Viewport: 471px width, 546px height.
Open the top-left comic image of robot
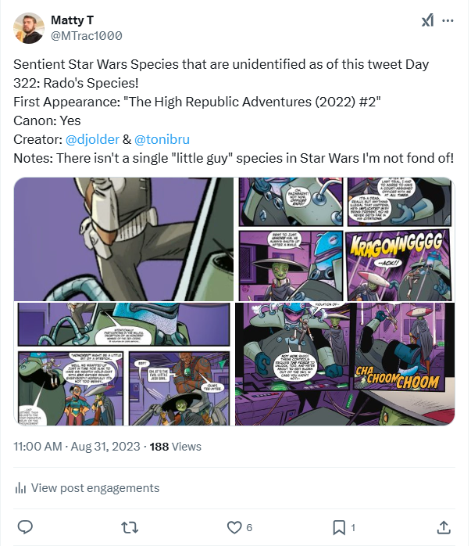123,239
